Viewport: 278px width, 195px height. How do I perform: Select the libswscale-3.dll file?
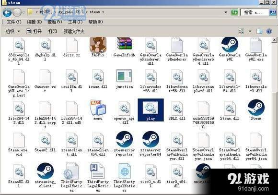[x=256, y=81]
